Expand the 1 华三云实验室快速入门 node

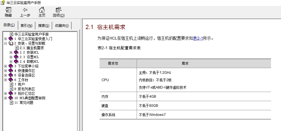click(5, 39)
